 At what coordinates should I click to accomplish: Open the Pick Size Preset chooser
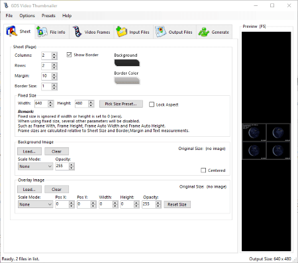121,104
